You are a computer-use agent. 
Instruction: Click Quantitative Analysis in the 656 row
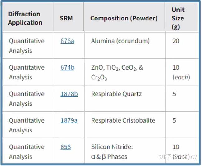[x=26, y=152]
